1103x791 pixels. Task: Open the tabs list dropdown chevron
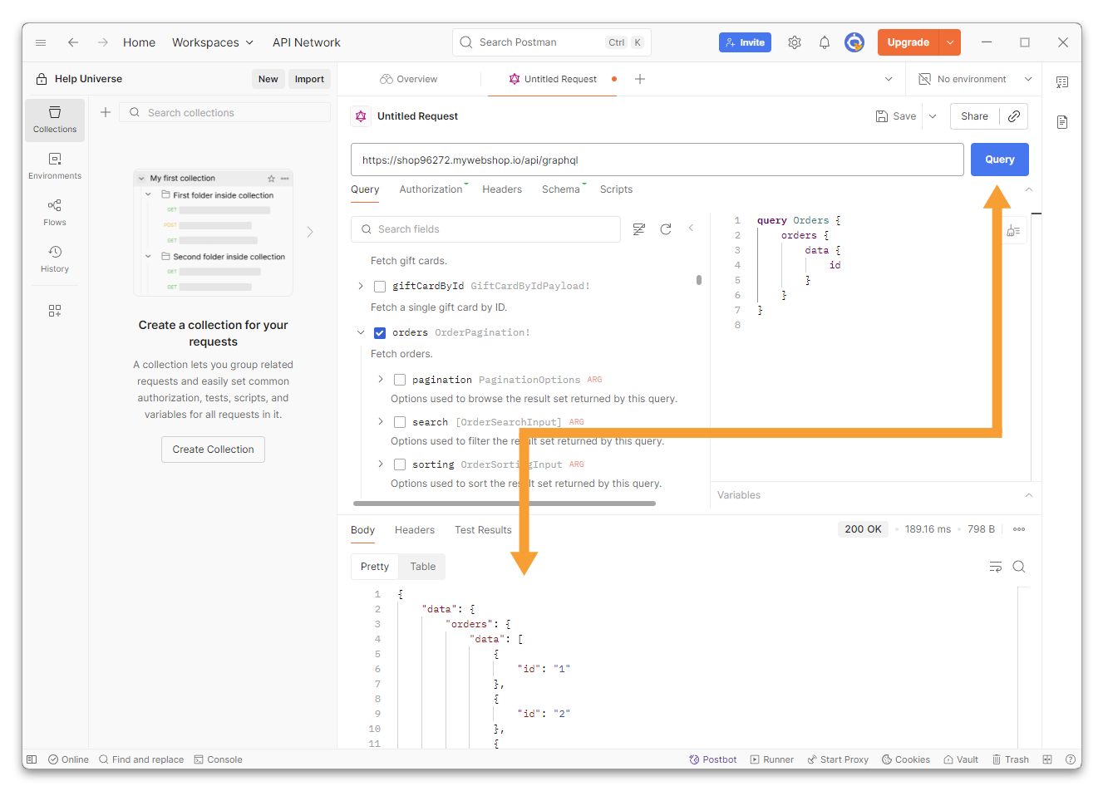coord(889,79)
